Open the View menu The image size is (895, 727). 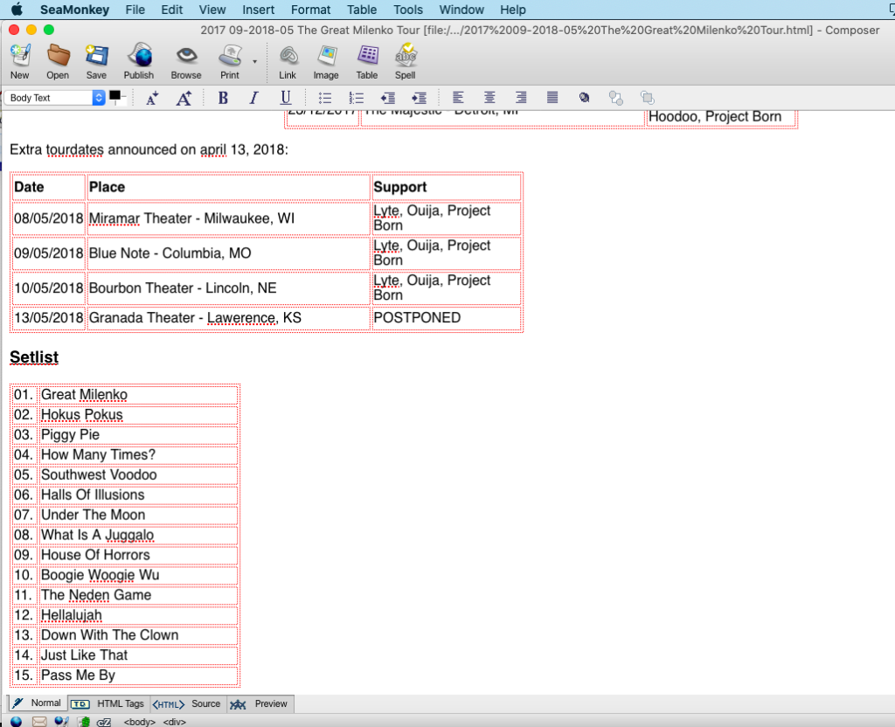coord(212,10)
